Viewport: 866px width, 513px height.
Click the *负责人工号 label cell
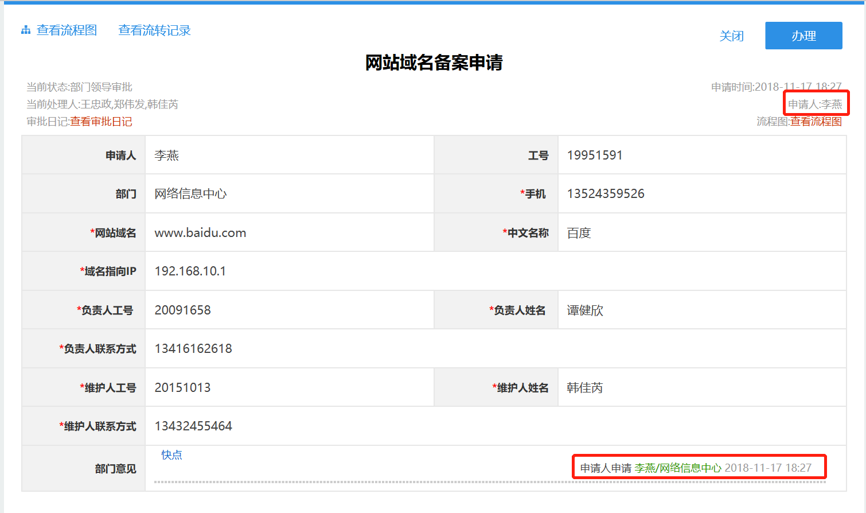coord(84,310)
